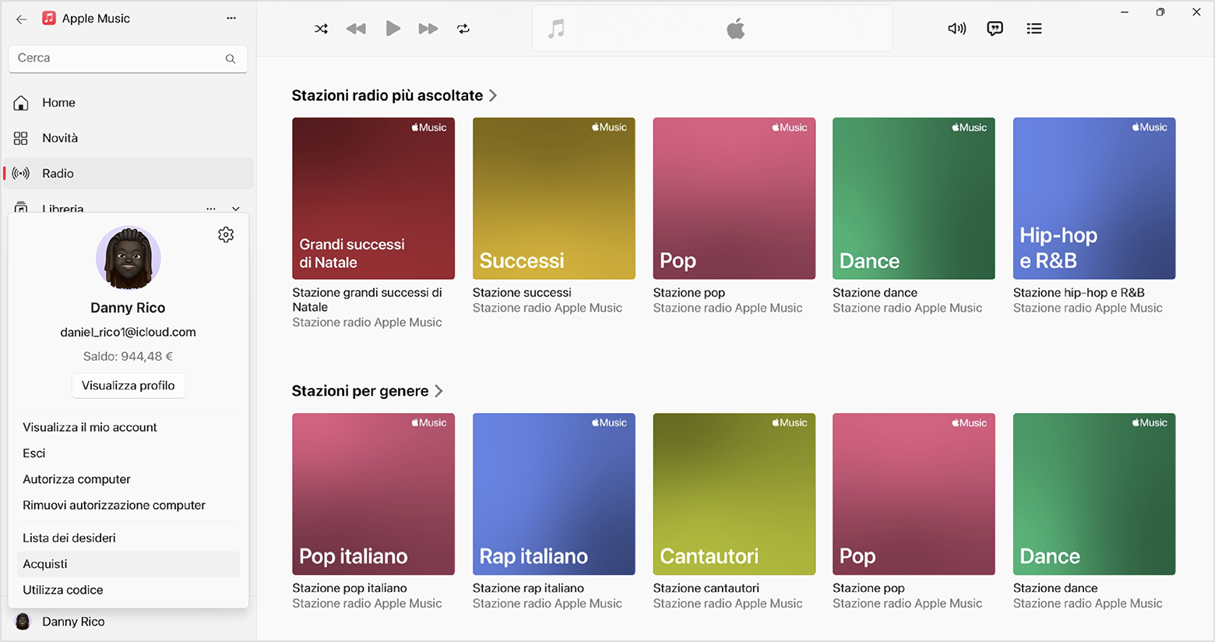Click Danny Rico's profile avatar in popup

129,258
